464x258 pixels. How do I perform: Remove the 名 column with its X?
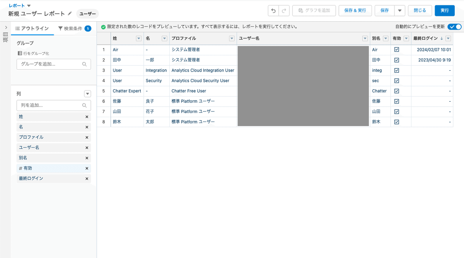click(87, 127)
